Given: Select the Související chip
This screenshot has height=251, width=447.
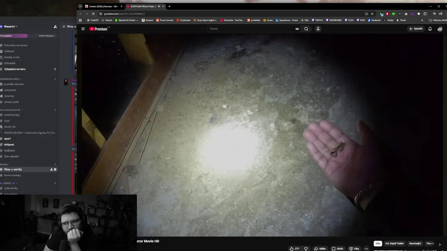Looking at the screenshot, I should click(x=415, y=243).
